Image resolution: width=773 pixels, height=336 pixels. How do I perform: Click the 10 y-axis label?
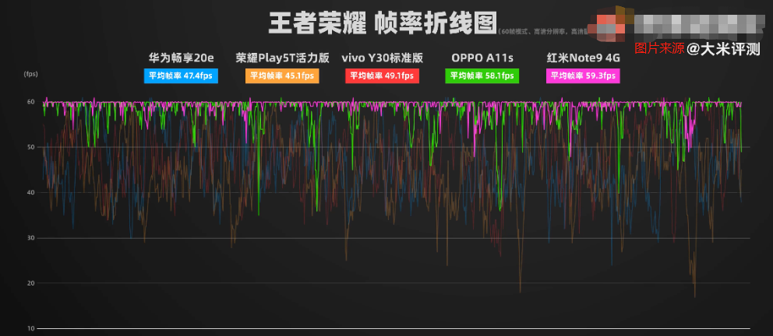coord(30,329)
